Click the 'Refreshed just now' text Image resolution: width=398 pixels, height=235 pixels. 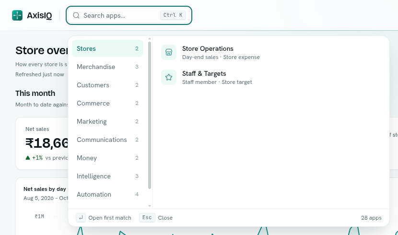pos(40,74)
